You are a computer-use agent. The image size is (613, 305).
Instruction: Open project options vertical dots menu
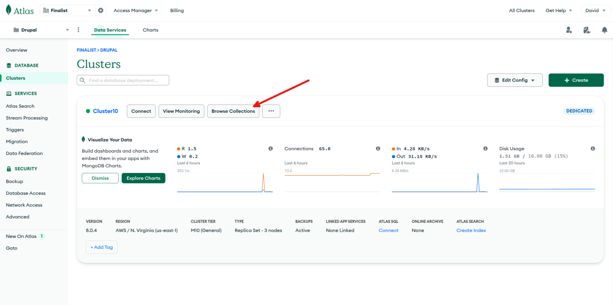[x=79, y=30]
